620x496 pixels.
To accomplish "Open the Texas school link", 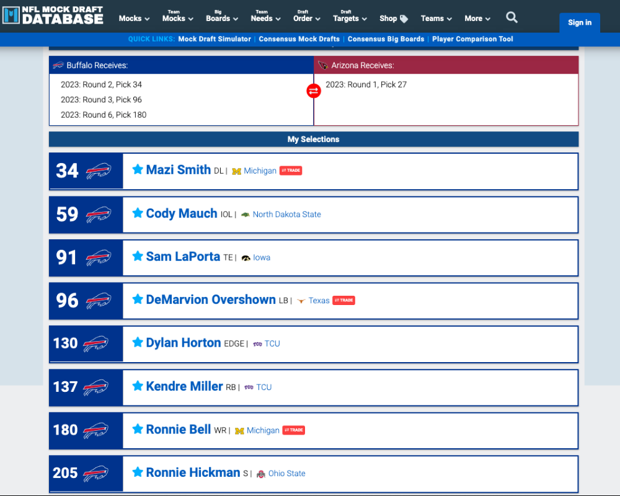I will pyautogui.click(x=319, y=301).
